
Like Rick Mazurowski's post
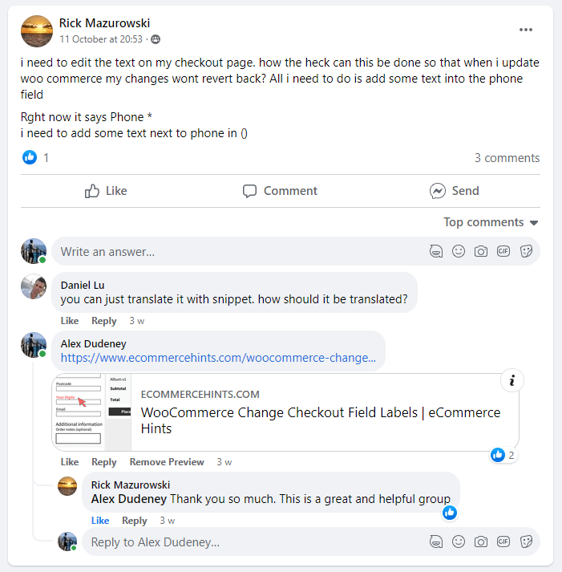pyautogui.click(x=106, y=191)
